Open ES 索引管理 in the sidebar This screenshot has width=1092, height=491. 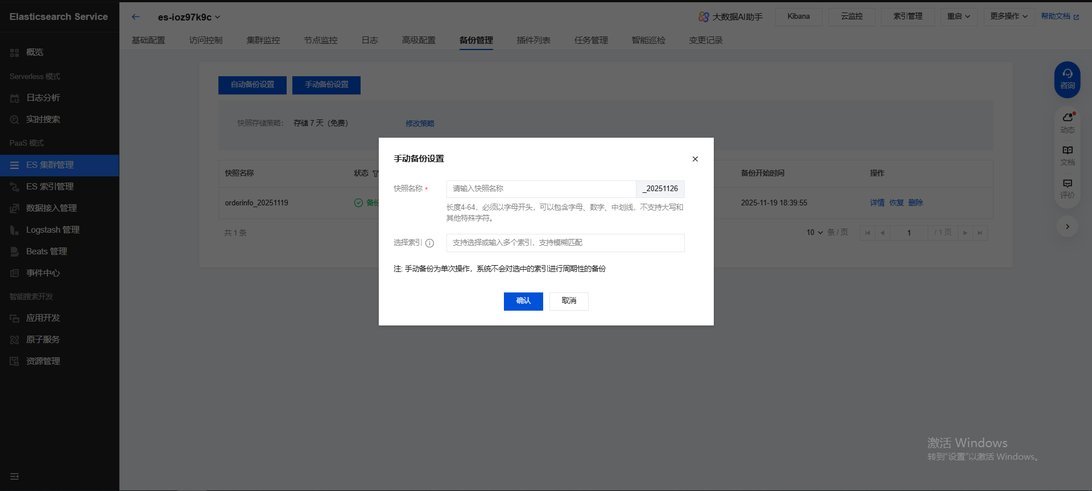(59, 187)
